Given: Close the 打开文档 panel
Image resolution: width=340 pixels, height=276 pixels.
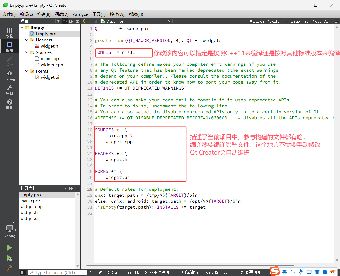Looking at the screenshot, I should (78, 188).
